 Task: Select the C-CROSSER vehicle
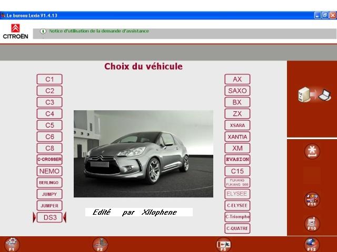click(49, 160)
